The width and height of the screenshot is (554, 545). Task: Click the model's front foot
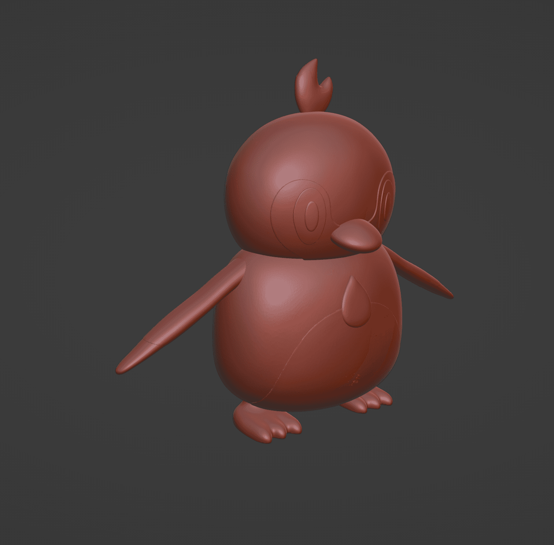tap(267, 422)
